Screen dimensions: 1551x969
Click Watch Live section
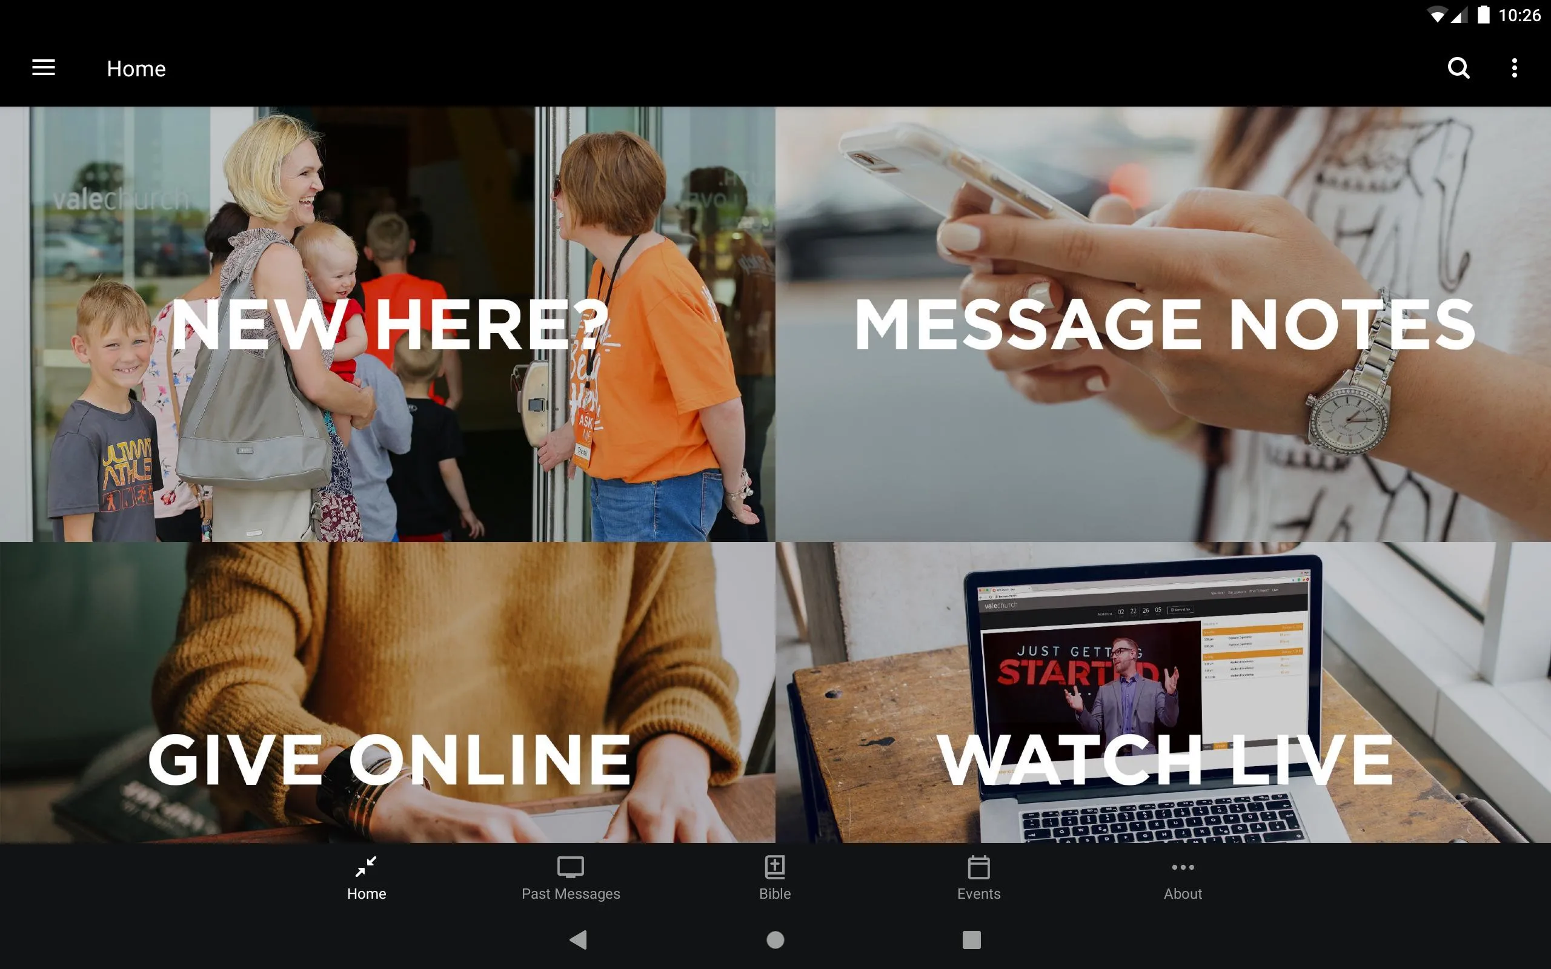(x=1163, y=692)
